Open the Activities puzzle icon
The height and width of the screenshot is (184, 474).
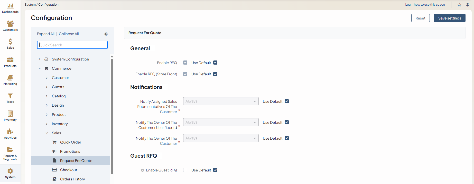[x=10, y=132]
